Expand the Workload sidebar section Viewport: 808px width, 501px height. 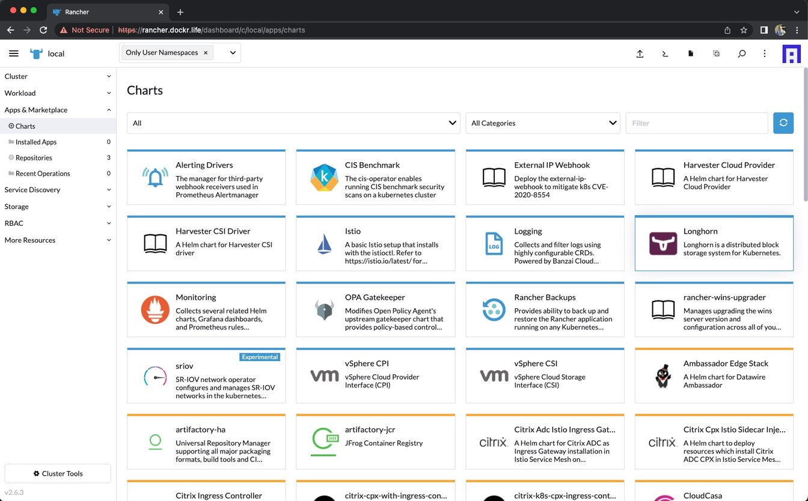coord(58,93)
